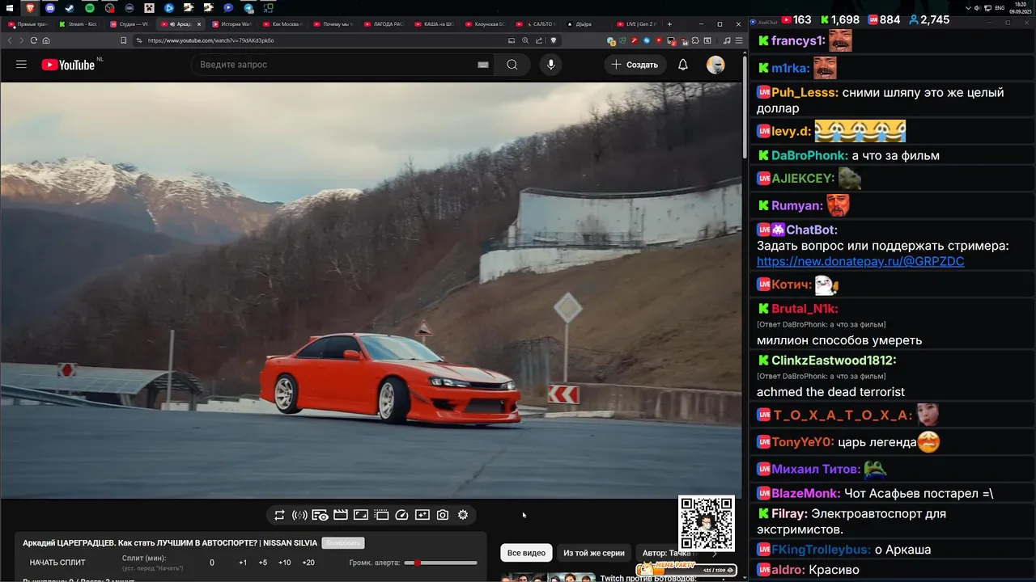This screenshot has width=1036, height=582.
Task: Adjust the Громк. алерта volume slider
Action: (440, 563)
